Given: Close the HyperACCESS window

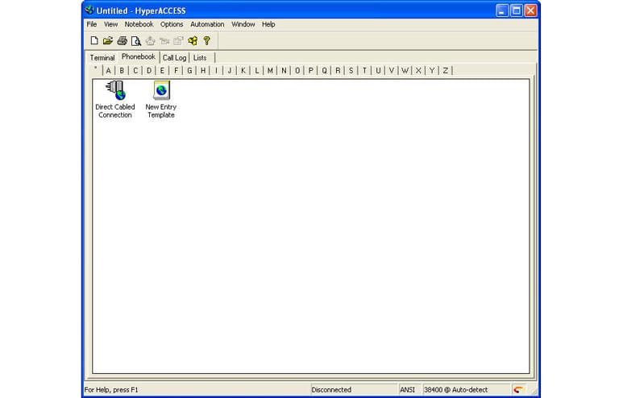Looking at the screenshot, I should (x=530, y=10).
